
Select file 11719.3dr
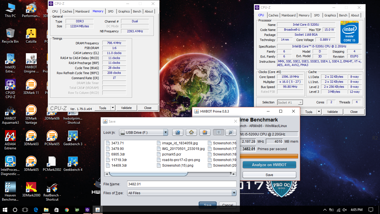(x=117, y=160)
